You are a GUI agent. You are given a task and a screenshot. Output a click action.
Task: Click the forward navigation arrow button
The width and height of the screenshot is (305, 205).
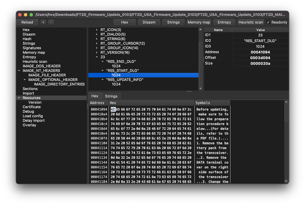[x=51, y=22]
